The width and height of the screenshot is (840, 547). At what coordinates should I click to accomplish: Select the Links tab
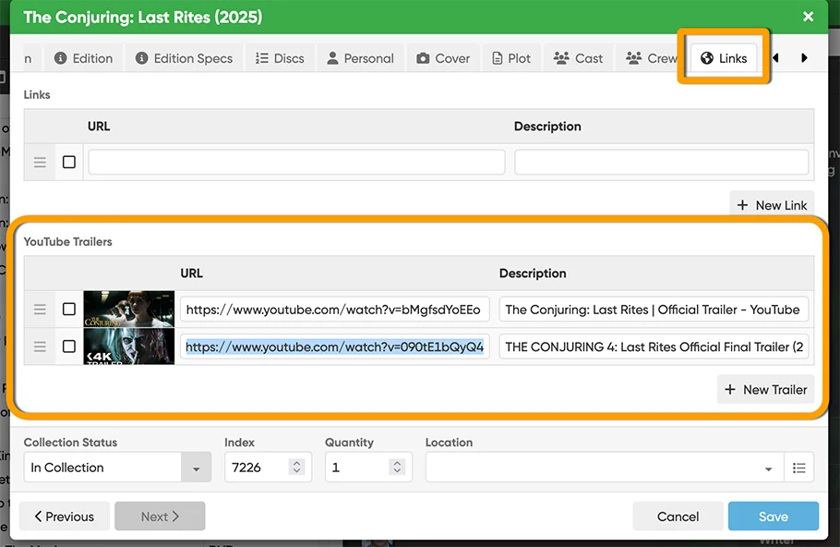(x=724, y=58)
